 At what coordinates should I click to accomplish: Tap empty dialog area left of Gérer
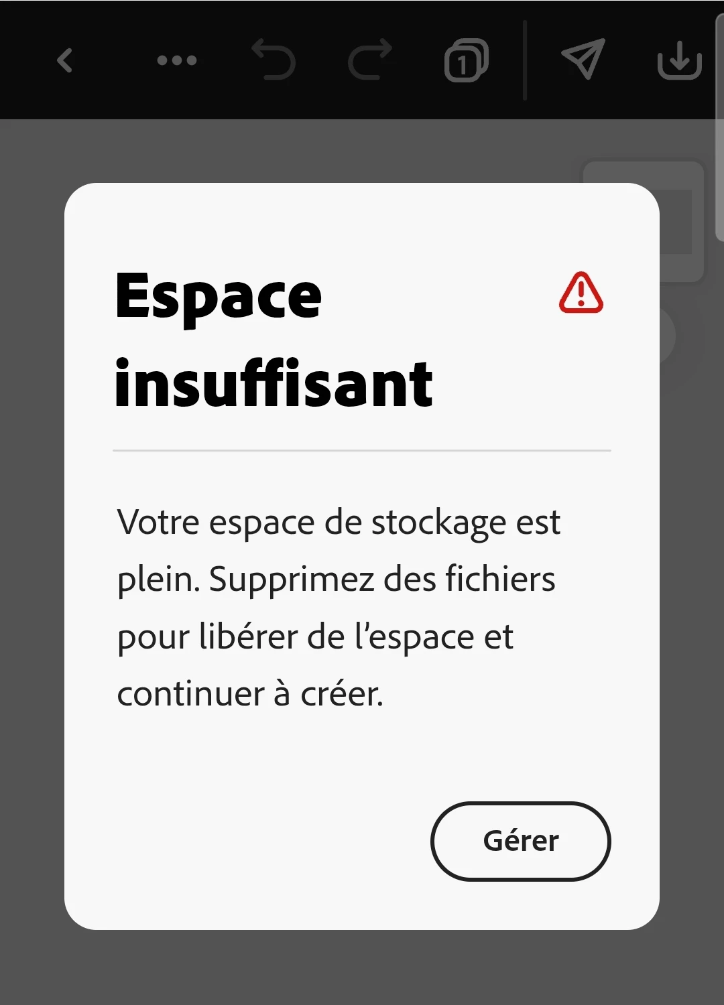268,841
